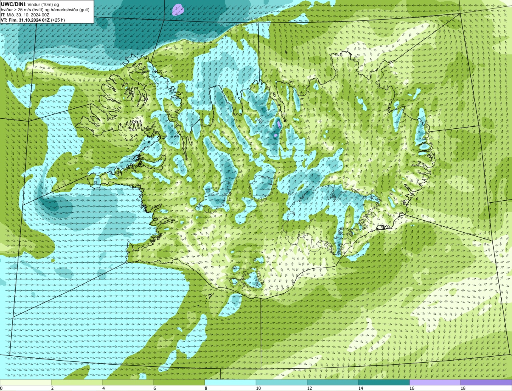The height and width of the screenshot is (391, 512).
Task: Click the legend scale value "10"
Action: tap(258, 388)
